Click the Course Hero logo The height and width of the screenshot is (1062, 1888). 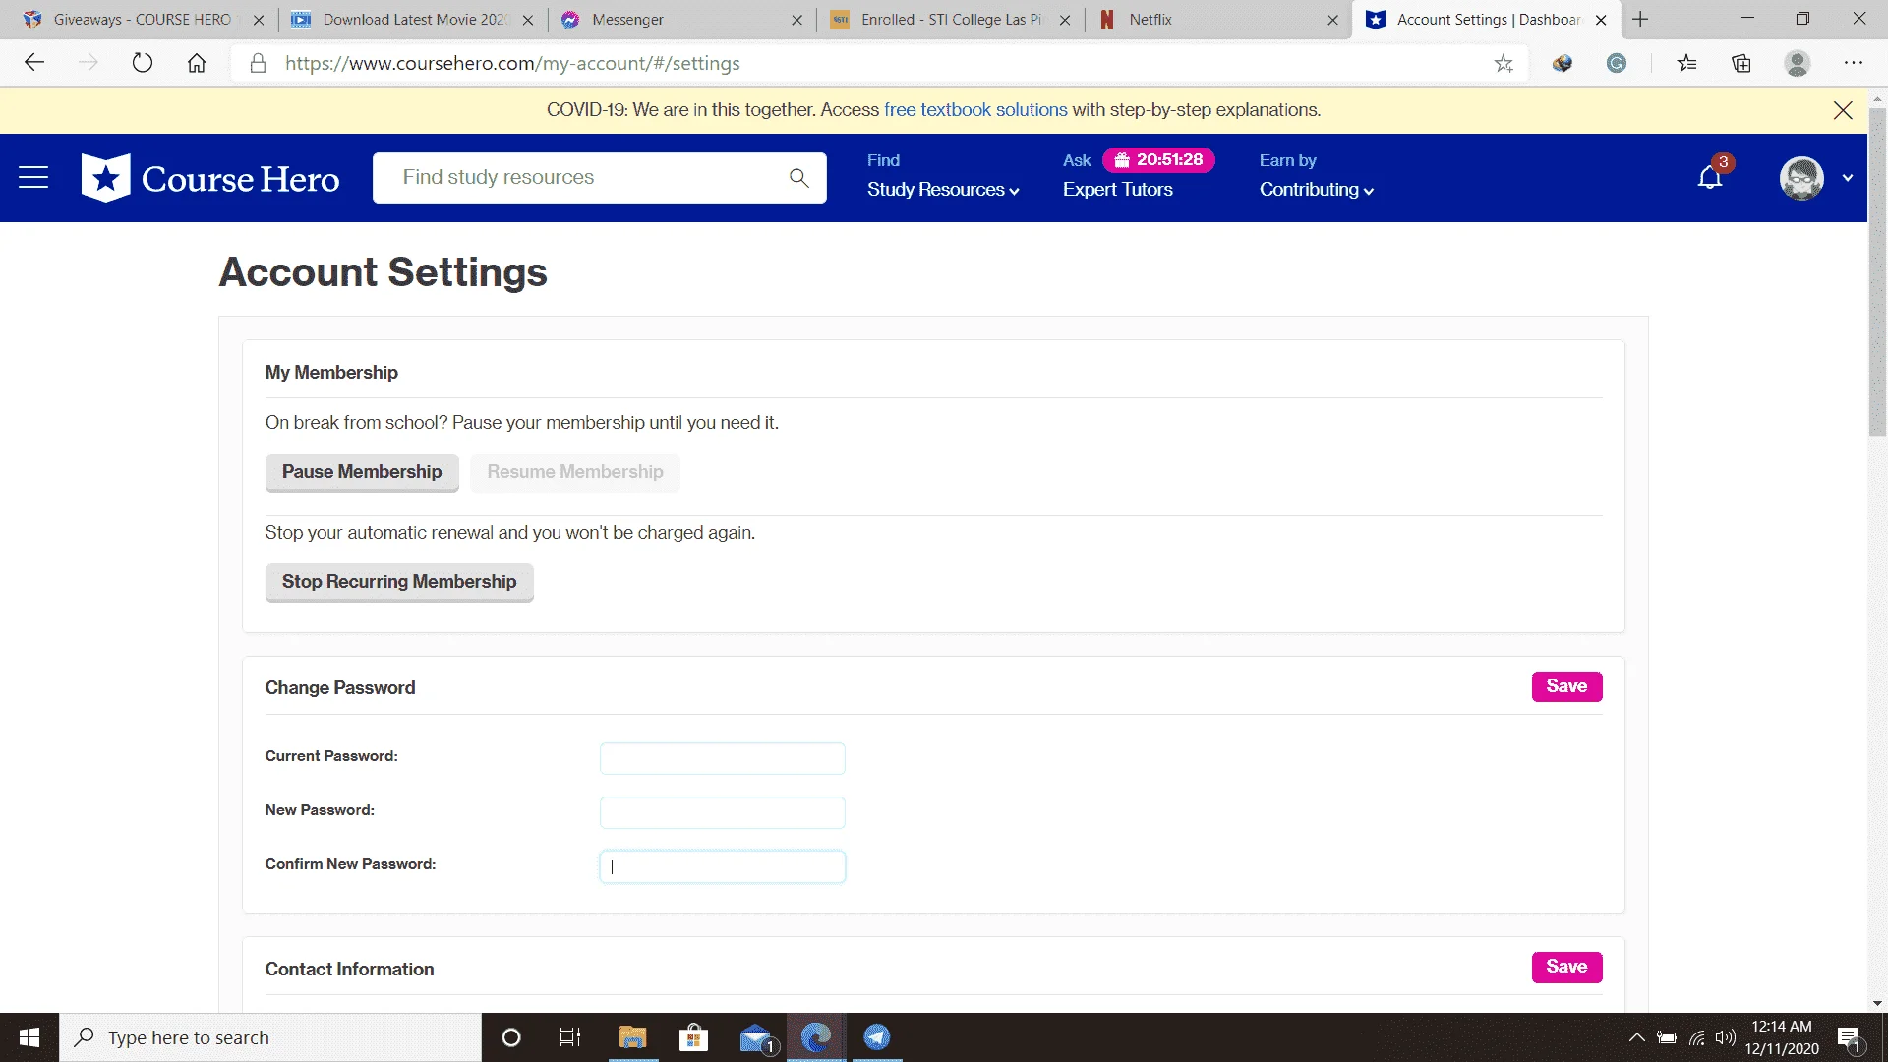pos(210,178)
